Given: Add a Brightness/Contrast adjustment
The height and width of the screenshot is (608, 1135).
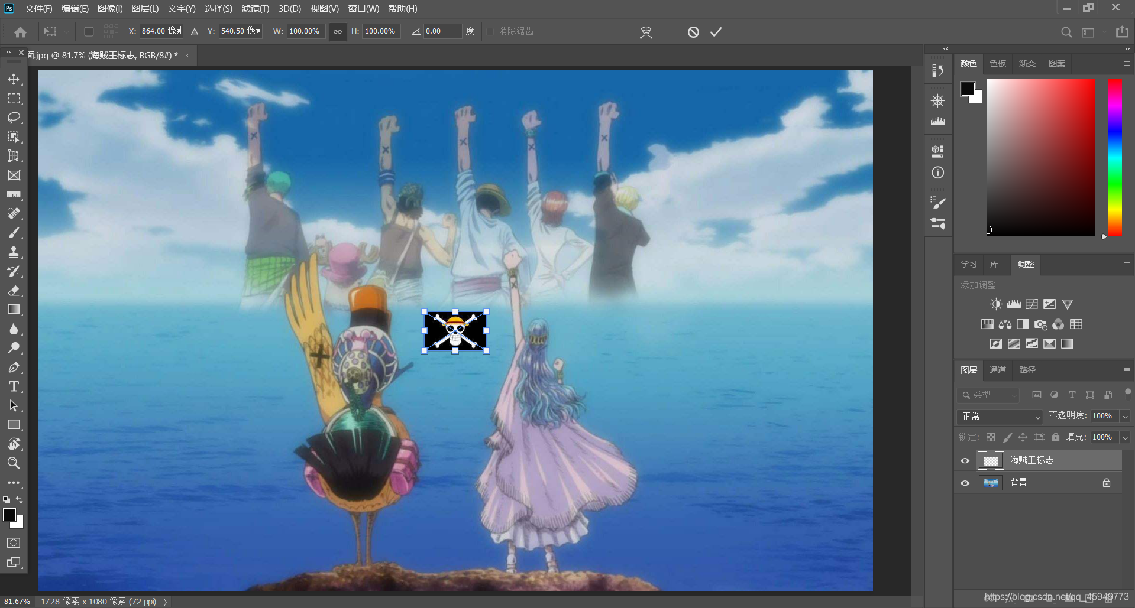Looking at the screenshot, I should [996, 304].
